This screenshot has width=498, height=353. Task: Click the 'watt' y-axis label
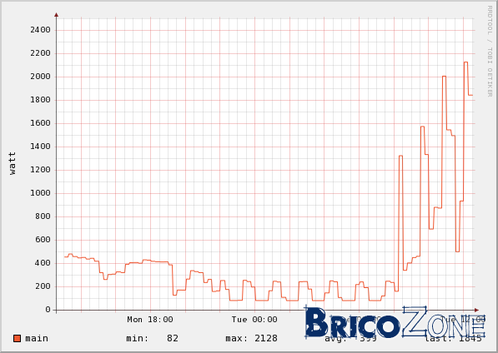[12, 163]
